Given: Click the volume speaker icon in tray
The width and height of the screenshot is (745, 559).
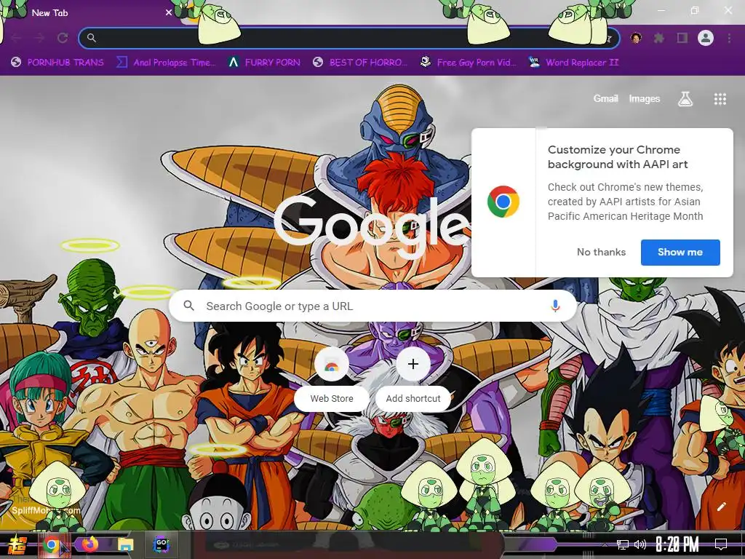Looking at the screenshot, I should (x=640, y=544).
